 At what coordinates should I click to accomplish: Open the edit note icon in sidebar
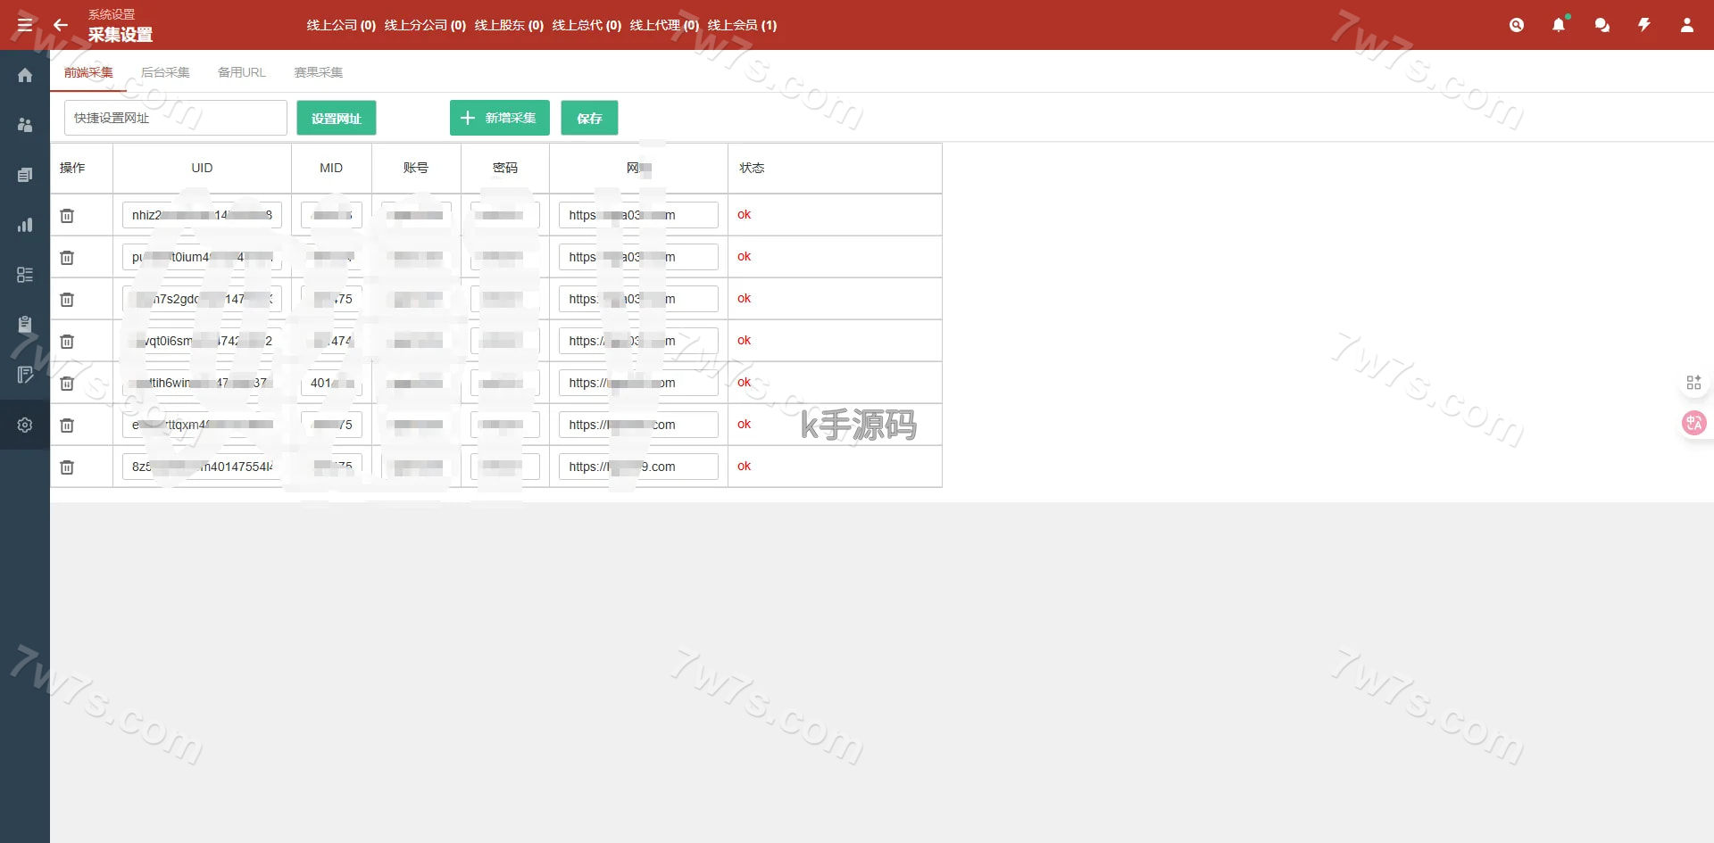[25, 375]
